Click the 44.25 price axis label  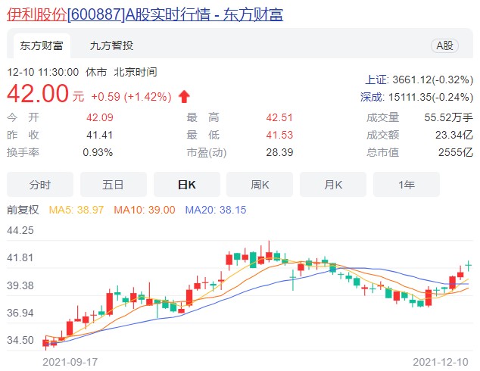click(20, 230)
